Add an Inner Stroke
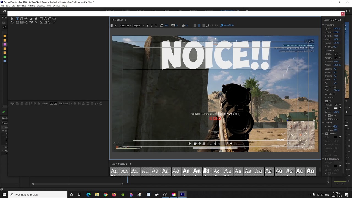Screen dimensions: 352x198 click(335, 126)
